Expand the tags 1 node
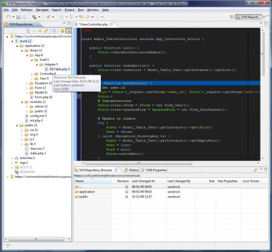Screen dimensions: 272x252 [12, 163]
